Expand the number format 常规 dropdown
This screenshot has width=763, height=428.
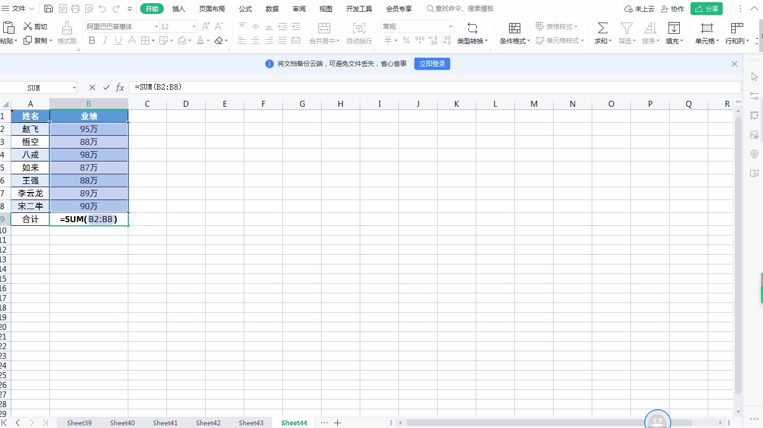pyautogui.click(x=450, y=26)
